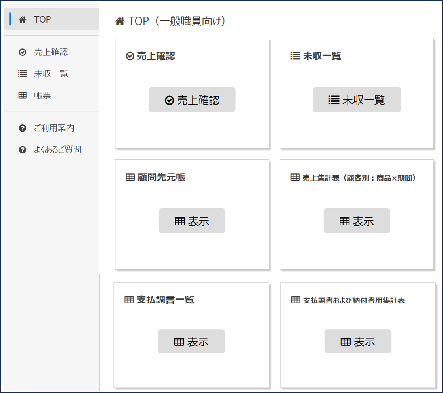The height and width of the screenshot is (393, 443).
Task: Click the checkmark icon next to 売上確認 in sidebar
Action: point(23,52)
